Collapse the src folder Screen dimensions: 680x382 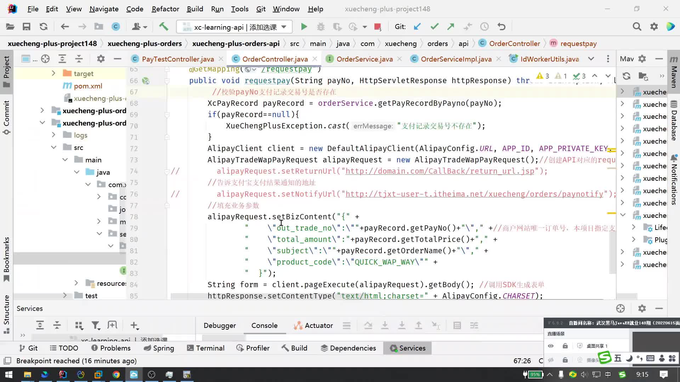pyautogui.click(x=53, y=147)
